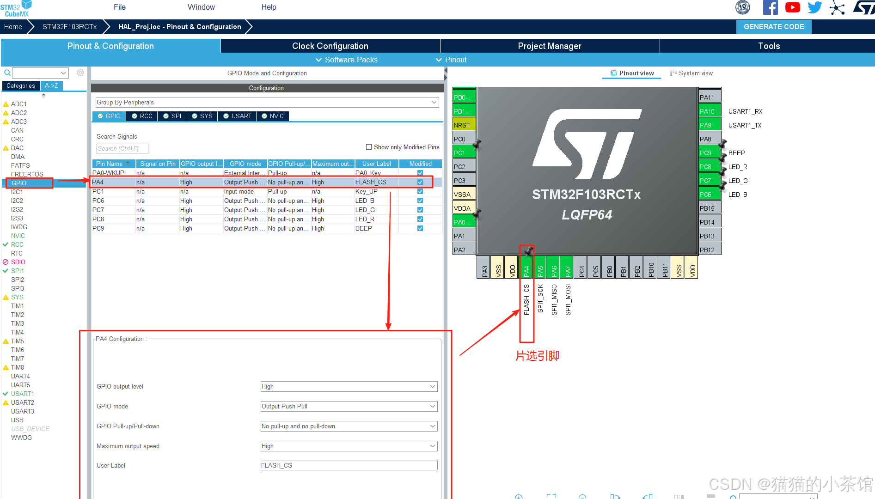Screen dimensions: 875x499
Task: Select the RCC configuration tab
Action: 142,116
